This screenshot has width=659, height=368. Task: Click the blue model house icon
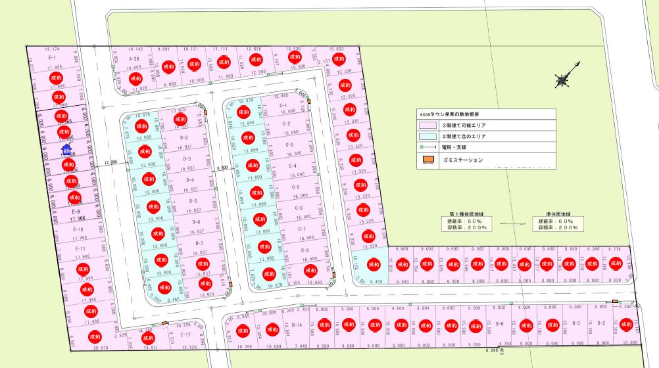66,150
